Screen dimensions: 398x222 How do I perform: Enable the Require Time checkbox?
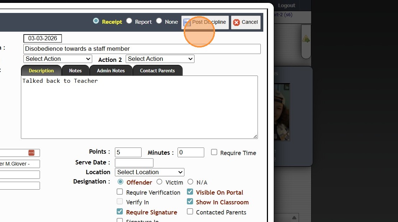(214, 152)
